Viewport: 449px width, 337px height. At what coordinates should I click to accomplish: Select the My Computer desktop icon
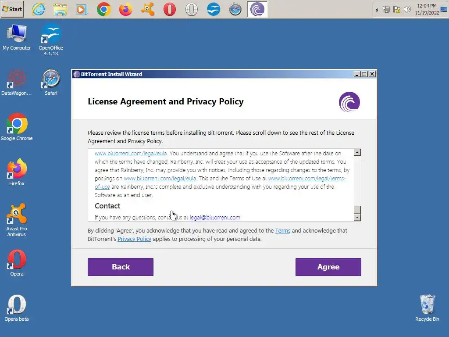pos(17,38)
